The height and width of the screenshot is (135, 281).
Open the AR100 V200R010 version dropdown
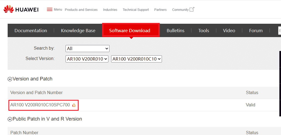87,59
